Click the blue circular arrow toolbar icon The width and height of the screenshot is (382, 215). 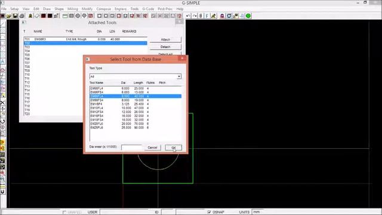[x=229, y=16]
